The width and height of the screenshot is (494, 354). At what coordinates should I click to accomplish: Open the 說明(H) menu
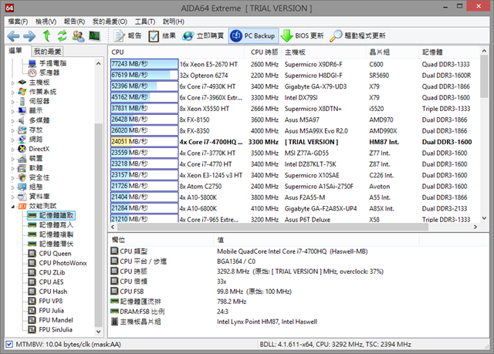coord(173,22)
